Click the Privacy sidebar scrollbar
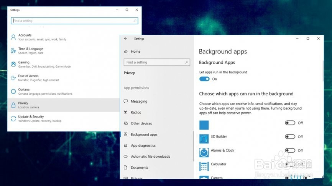The width and height of the screenshot is (332, 186). (x=193, y=146)
